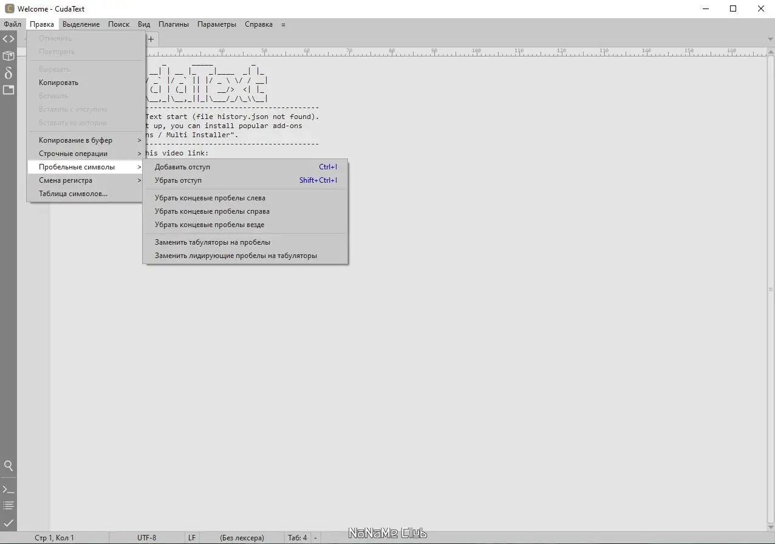Open the Файл menu

click(x=12, y=24)
